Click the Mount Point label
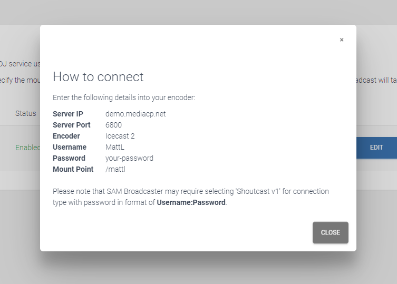 (x=73, y=169)
